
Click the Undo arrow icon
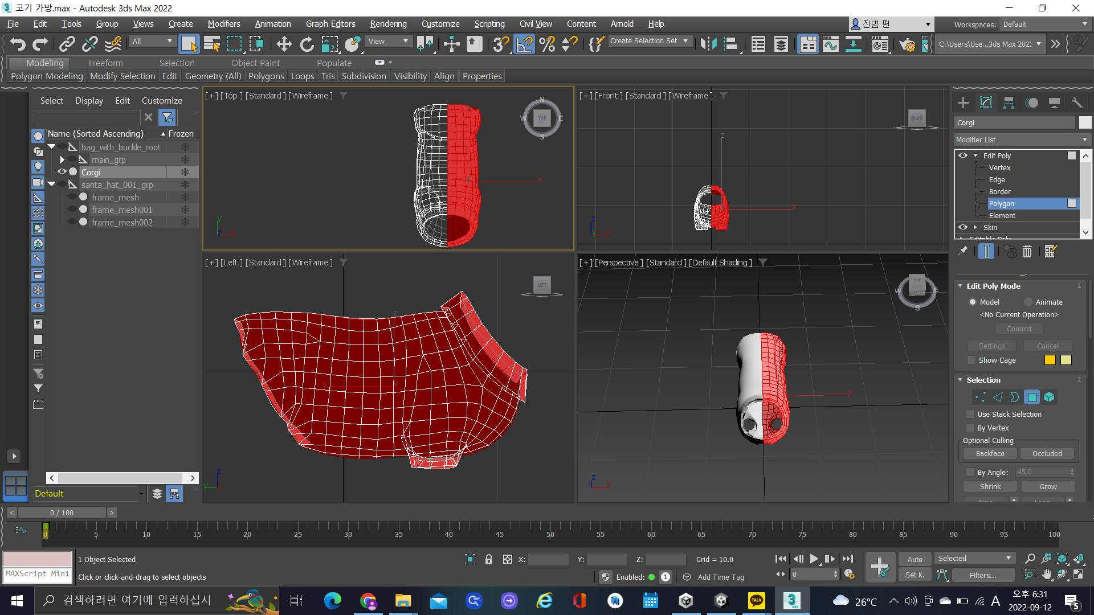18,44
